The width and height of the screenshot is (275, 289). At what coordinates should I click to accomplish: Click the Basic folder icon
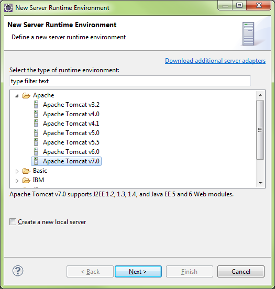point(26,171)
